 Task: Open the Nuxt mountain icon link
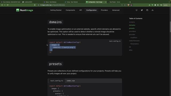(x=153, y=10)
